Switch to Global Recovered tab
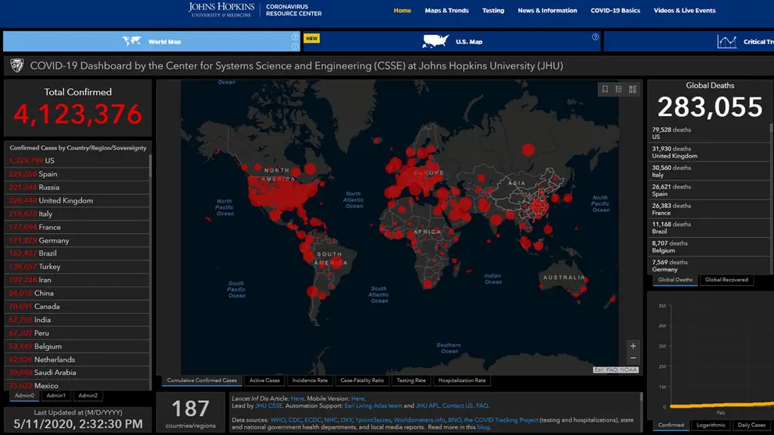Image resolution: width=774 pixels, height=435 pixels. (726, 280)
